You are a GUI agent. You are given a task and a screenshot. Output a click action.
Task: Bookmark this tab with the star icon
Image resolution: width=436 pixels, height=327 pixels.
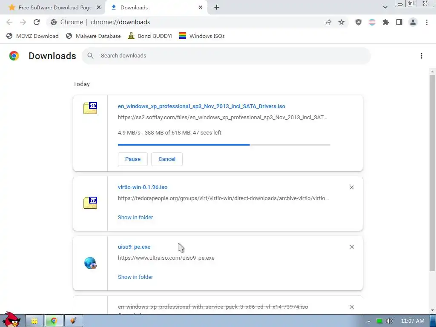point(341,22)
